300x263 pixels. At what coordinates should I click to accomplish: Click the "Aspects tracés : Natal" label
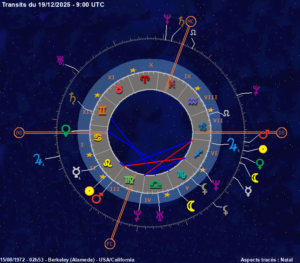266,260
